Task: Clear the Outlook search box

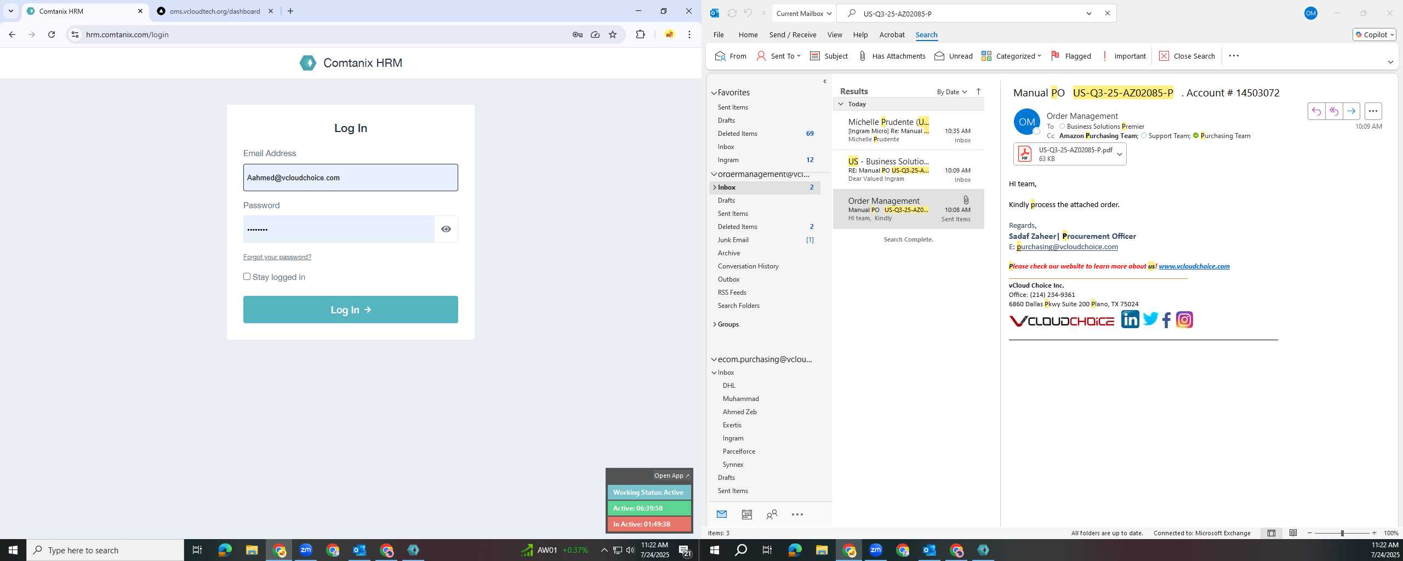Action: pos(1107,13)
